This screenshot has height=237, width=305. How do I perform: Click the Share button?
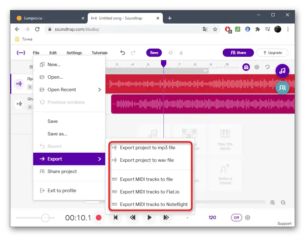238,53
